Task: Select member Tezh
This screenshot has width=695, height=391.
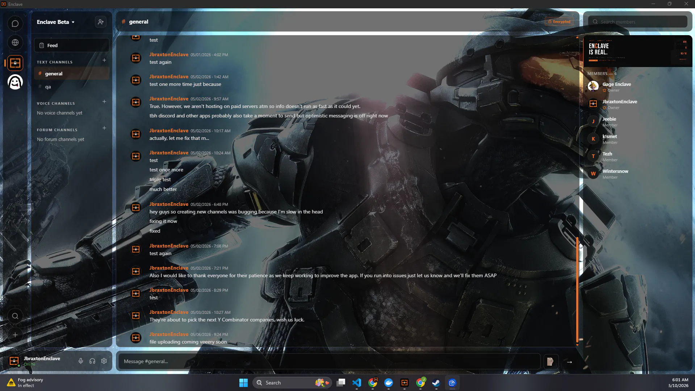Action: (638, 156)
